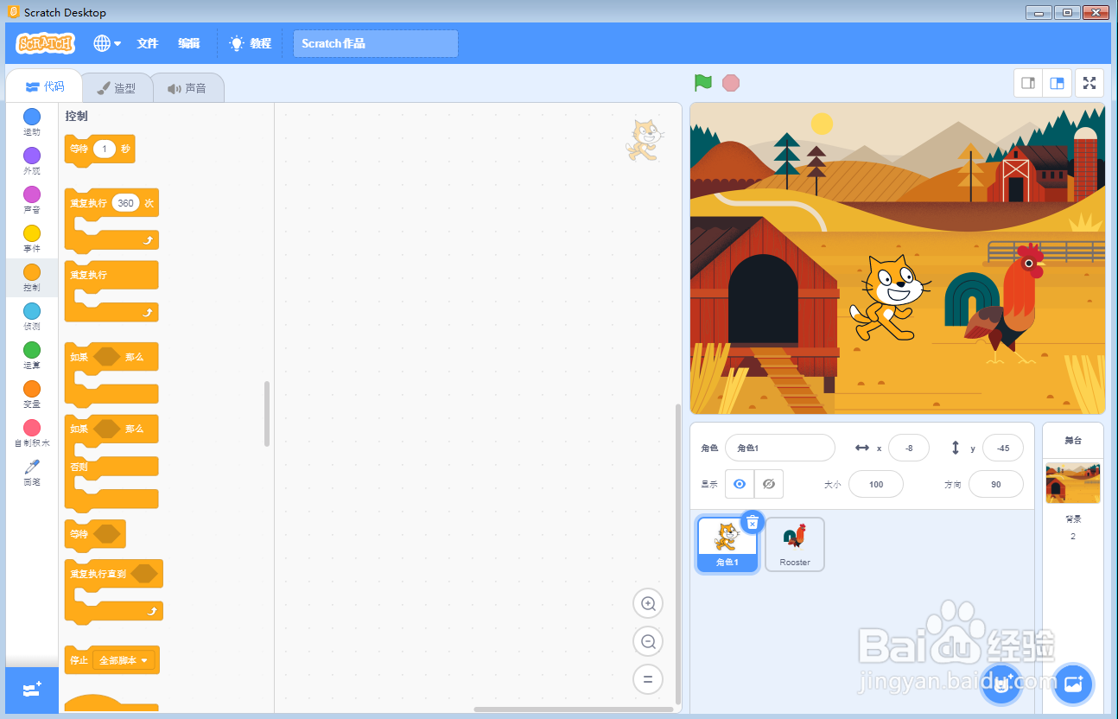The width and height of the screenshot is (1118, 719).
Task: Zoom in the code workspace
Action: pos(648,603)
